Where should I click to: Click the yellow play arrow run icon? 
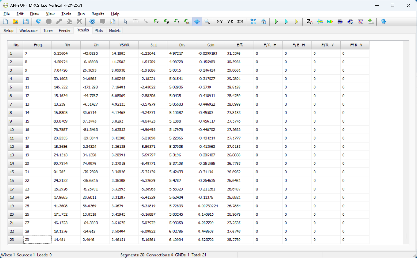[296, 22]
